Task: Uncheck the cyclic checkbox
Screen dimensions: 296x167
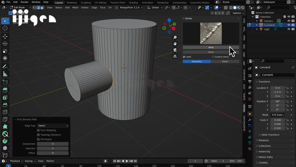Action: (184, 57)
